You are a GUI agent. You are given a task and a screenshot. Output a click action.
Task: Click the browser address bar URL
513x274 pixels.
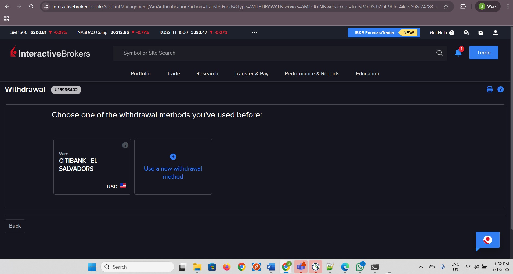[244, 6]
